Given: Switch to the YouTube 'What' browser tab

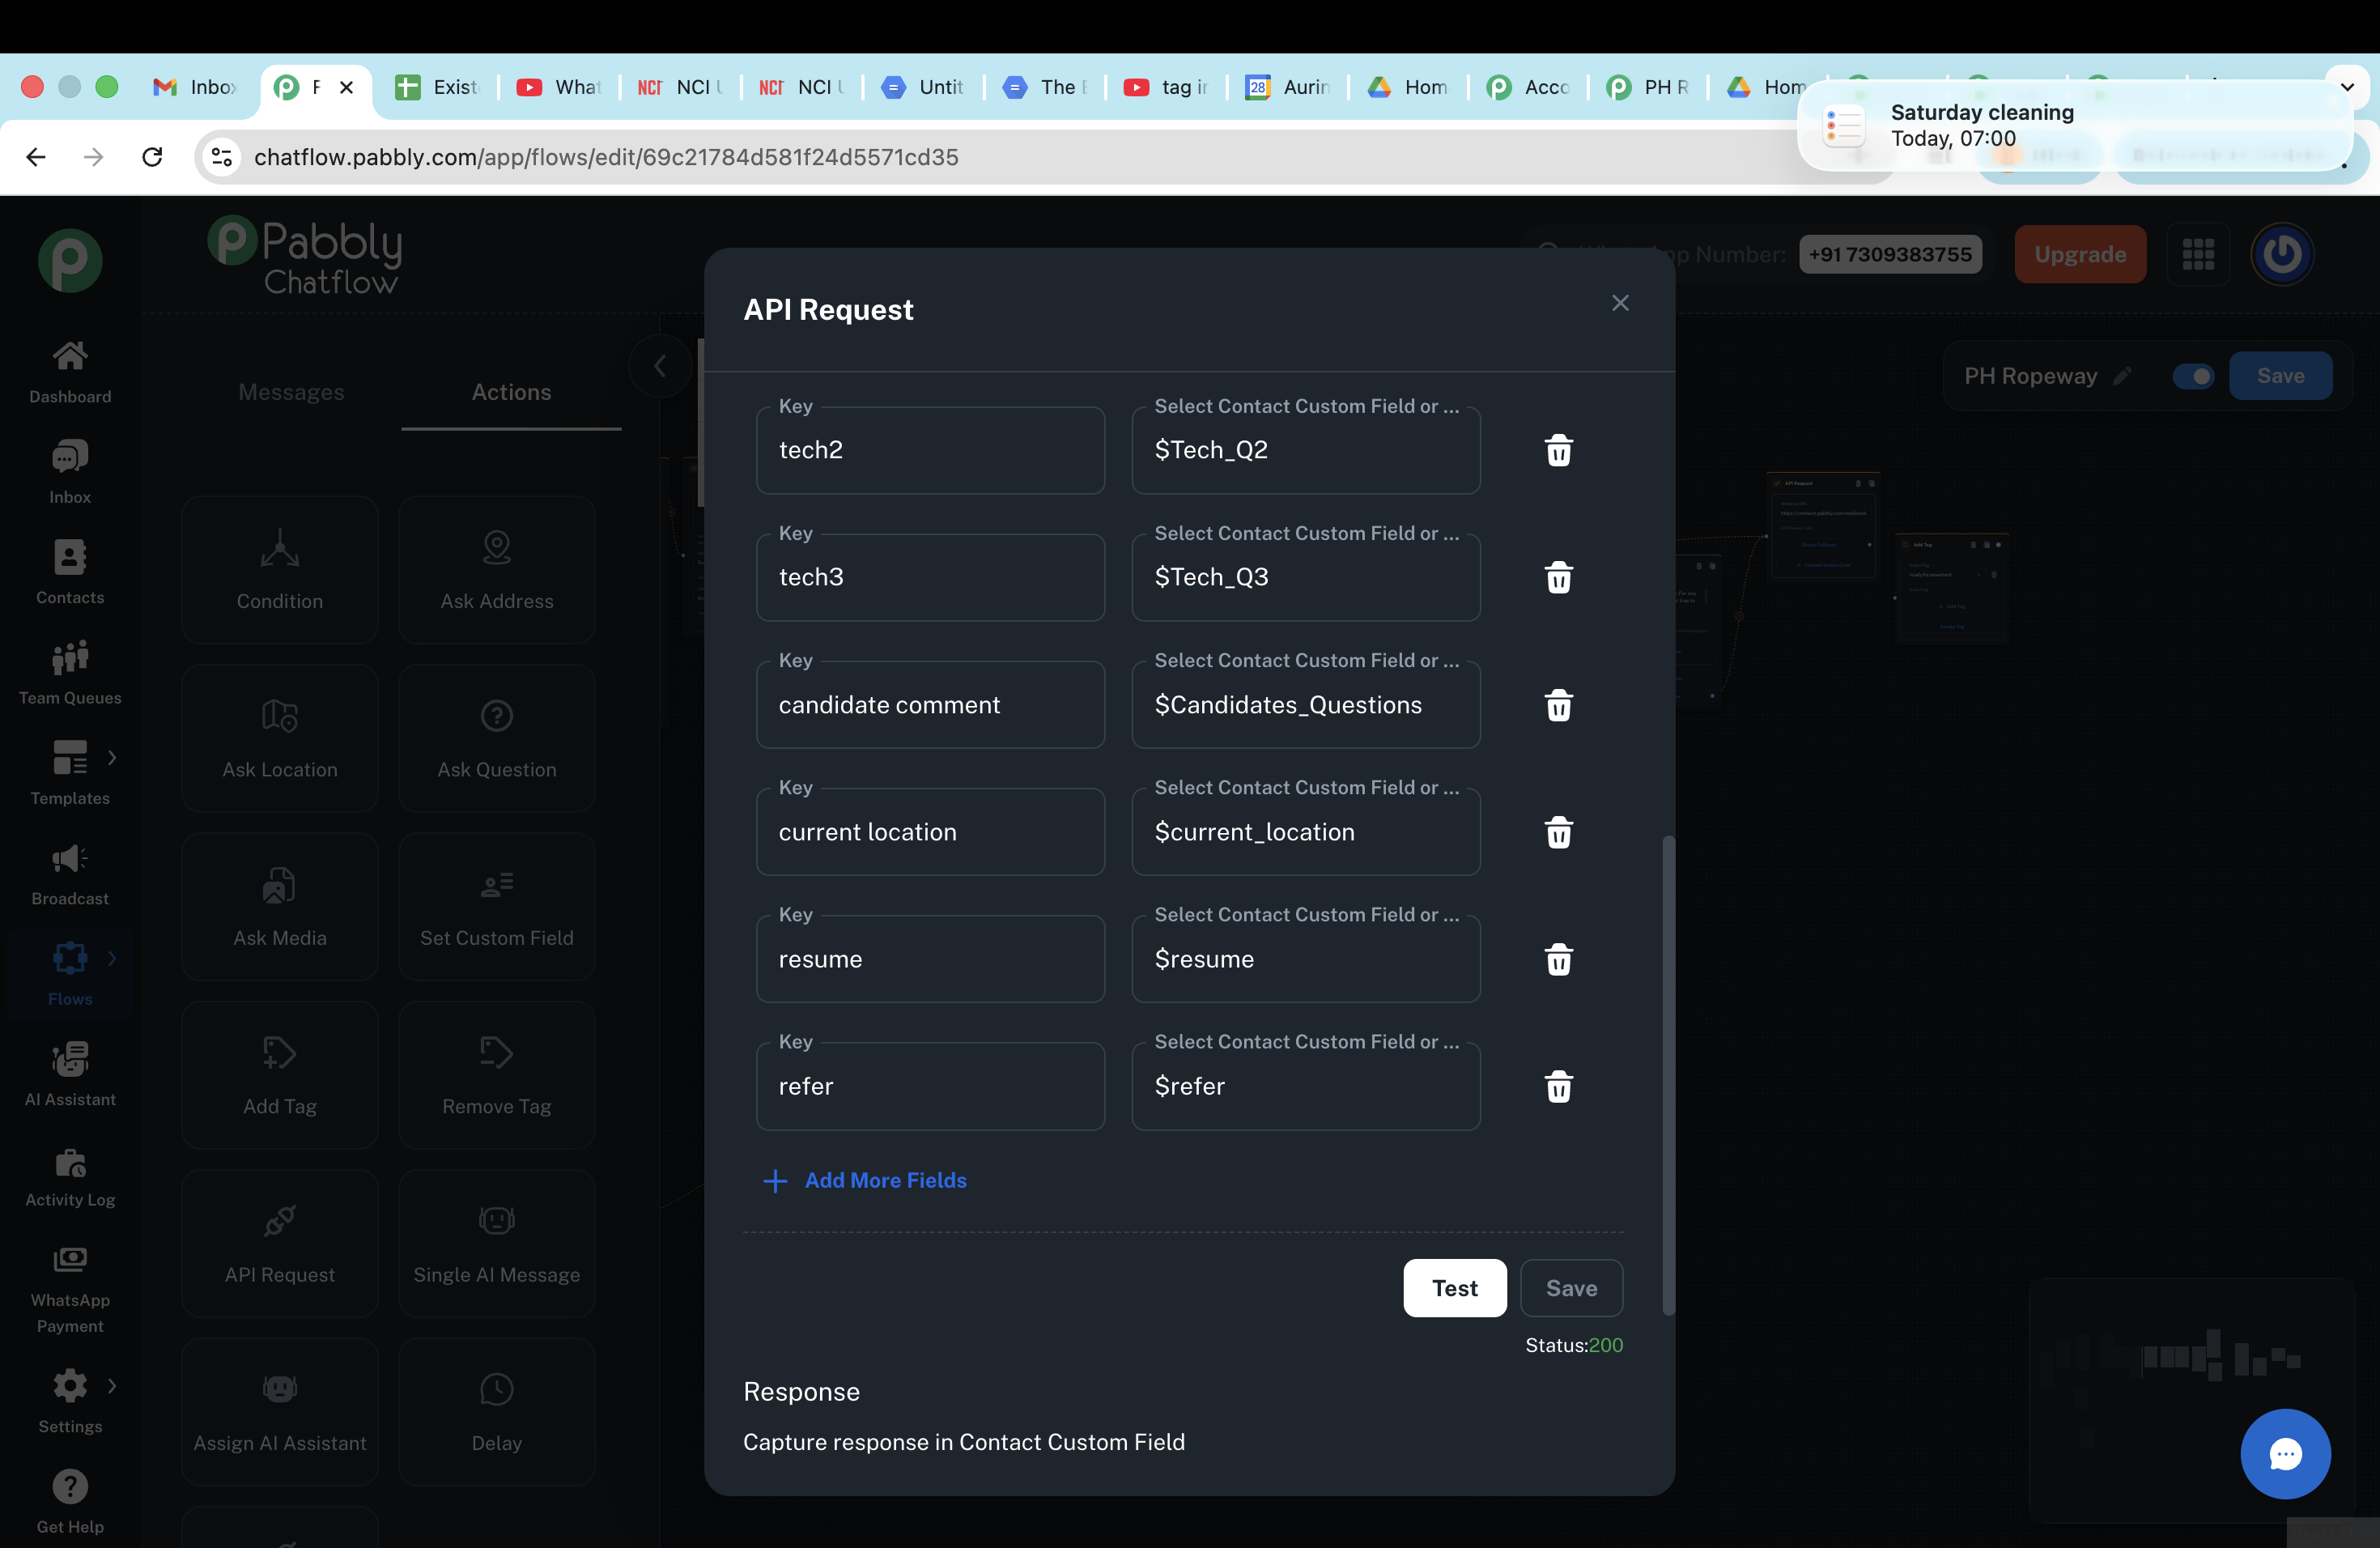Looking at the screenshot, I should click(x=559, y=87).
